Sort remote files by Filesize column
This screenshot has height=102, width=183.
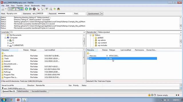103,50
